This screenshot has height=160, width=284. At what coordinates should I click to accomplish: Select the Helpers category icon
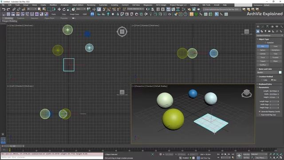tap(273, 32)
